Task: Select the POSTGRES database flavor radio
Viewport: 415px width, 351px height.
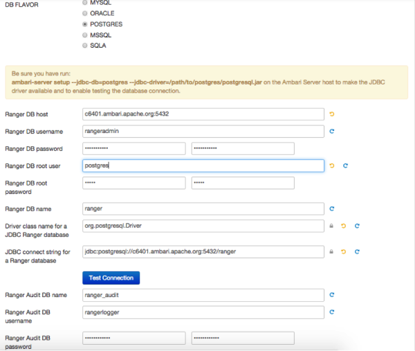Action: pos(84,24)
